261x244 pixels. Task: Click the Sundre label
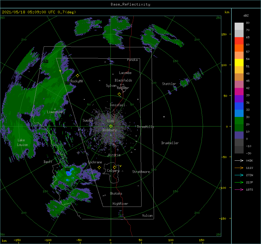(x=88, y=120)
